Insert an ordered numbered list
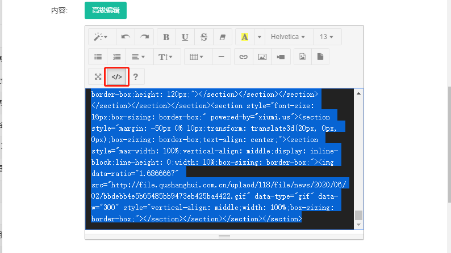This screenshot has height=253, width=451. (117, 57)
